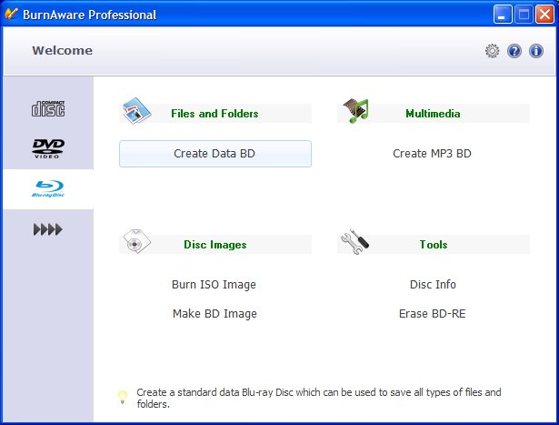
Task: Click the Files and Folders heading
Action: coord(215,114)
